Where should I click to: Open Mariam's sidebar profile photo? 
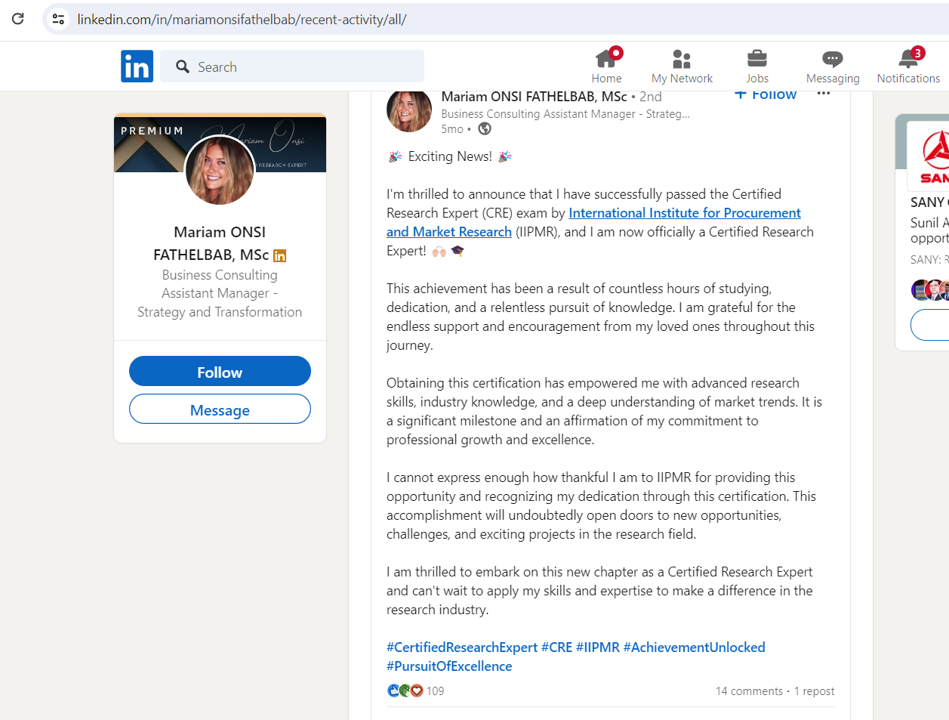220,171
